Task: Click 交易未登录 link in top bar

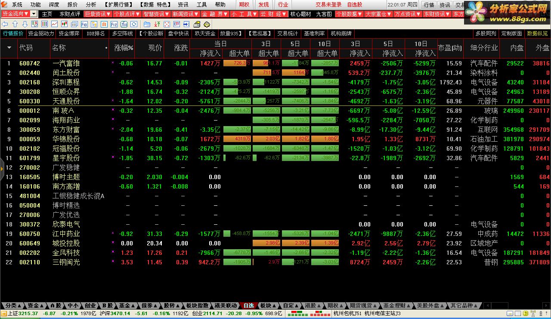Action: pyautogui.click(x=328, y=5)
